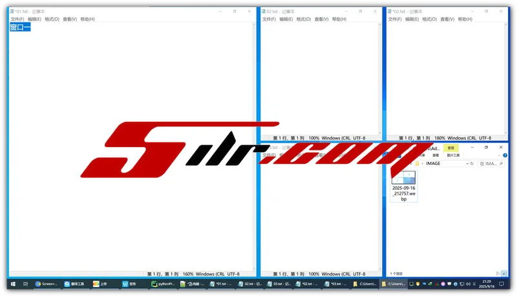Switch Explorer to details view
The width and height of the screenshot is (517, 296).
click(x=498, y=273)
